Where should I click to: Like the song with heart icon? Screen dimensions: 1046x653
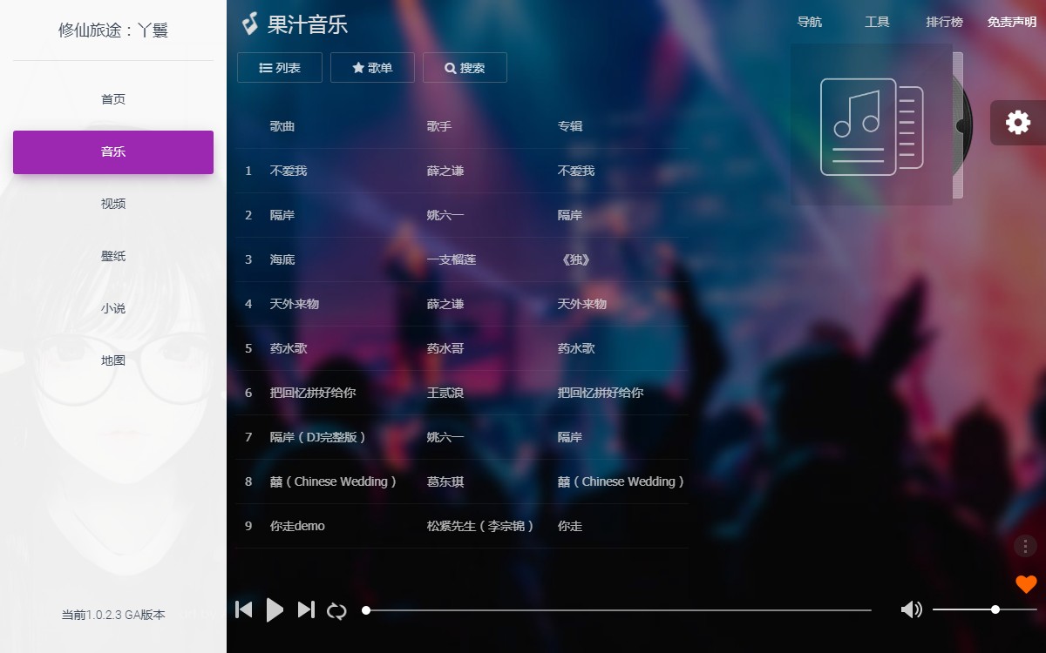[x=1026, y=584]
